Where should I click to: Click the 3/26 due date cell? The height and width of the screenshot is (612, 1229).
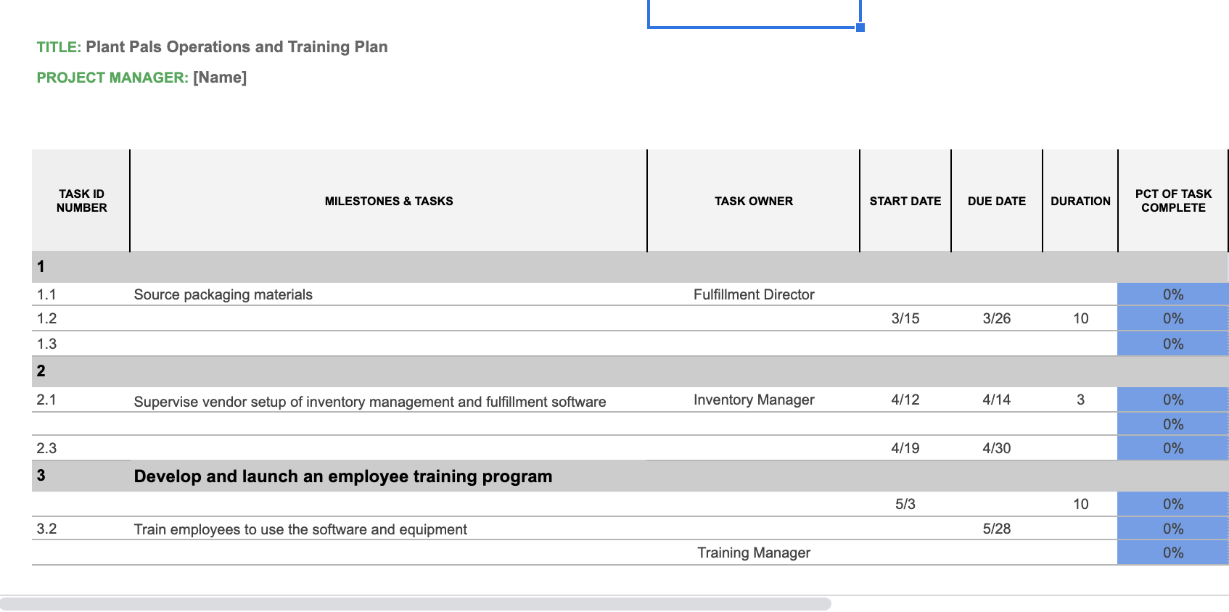click(x=997, y=318)
